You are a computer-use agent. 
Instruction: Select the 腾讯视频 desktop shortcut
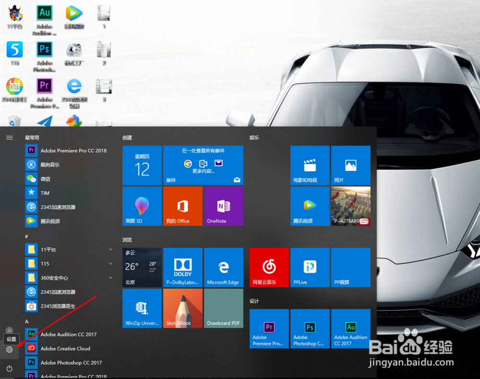coord(74,17)
